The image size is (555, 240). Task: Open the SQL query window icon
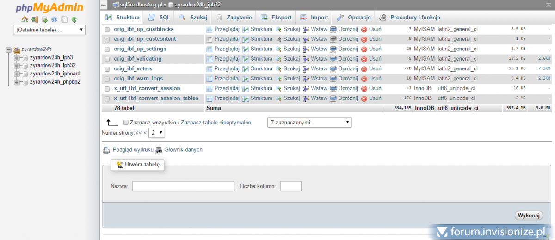coord(45,20)
